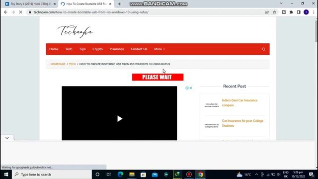Image resolution: width=318 pixels, height=179 pixels.
Task: Go to Contact Us page
Action: [139, 49]
